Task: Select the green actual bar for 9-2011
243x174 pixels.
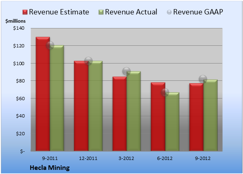Action: pyautogui.click(x=57, y=98)
